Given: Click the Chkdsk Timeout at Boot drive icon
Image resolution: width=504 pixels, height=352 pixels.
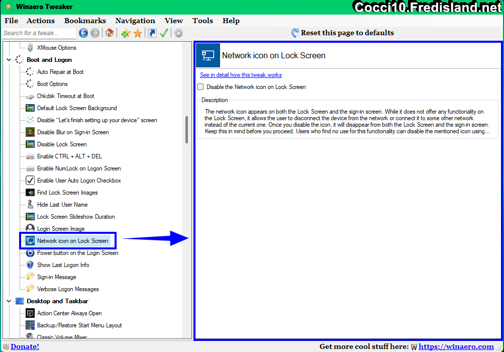Looking at the screenshot, I should pos(30,96).
